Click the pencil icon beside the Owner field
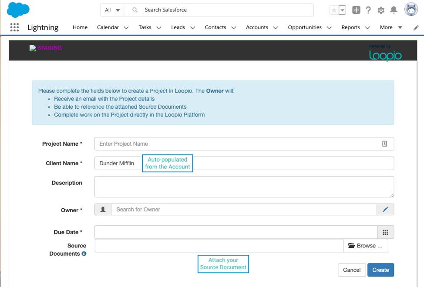Viewport: 424px width, 287px height. tap(385, 209)
